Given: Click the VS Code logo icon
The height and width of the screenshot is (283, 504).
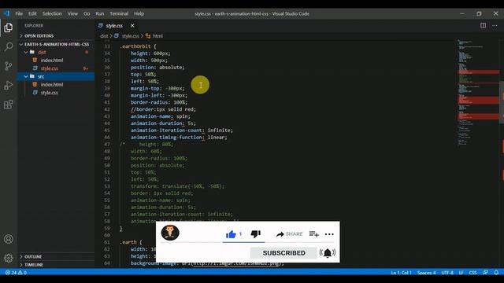Looking at the screenshot, I should click(6, 13).
